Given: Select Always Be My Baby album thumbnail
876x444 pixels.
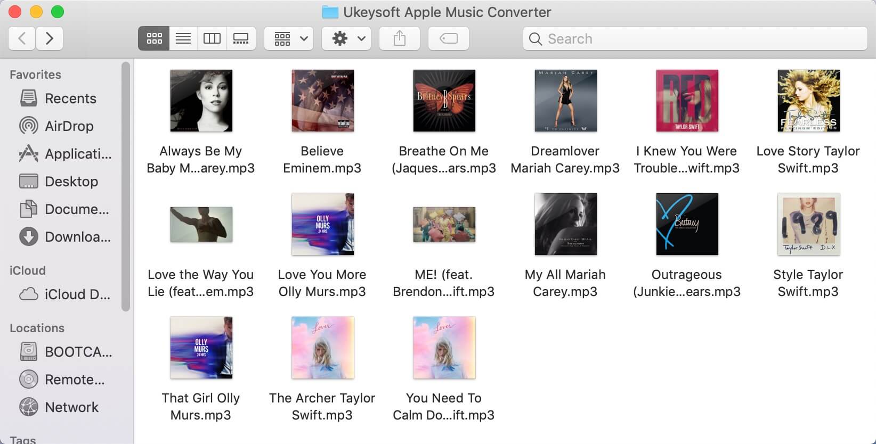Looking at the screenshot, I should pyautogui.click(x=201, y=101).
